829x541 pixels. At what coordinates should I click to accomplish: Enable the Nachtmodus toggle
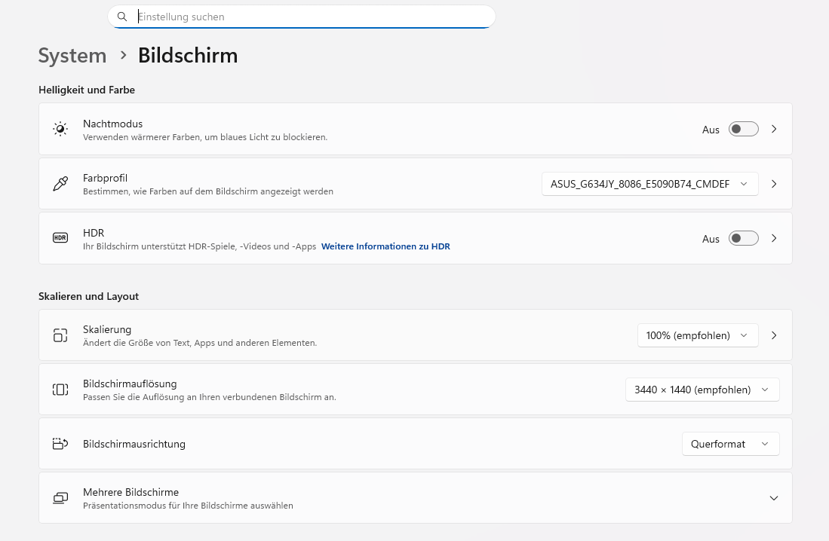743,130
